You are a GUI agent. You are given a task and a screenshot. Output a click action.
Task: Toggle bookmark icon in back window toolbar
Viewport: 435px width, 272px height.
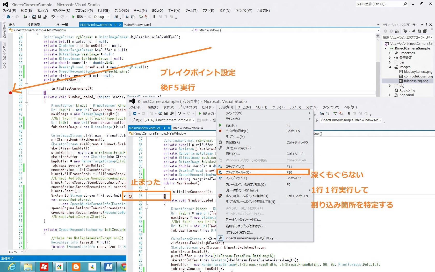(x=154, y=17)
